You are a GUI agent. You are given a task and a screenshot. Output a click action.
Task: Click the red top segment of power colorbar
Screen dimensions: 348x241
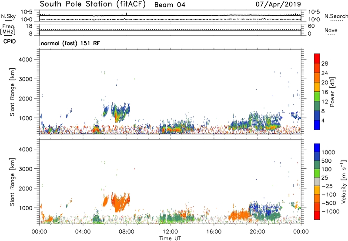(x=317, y=59)
